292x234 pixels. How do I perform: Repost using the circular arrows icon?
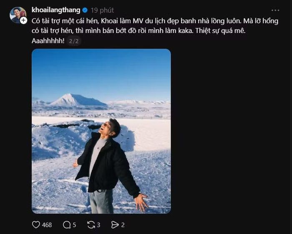pyautogui.click(x=91, y=225)
